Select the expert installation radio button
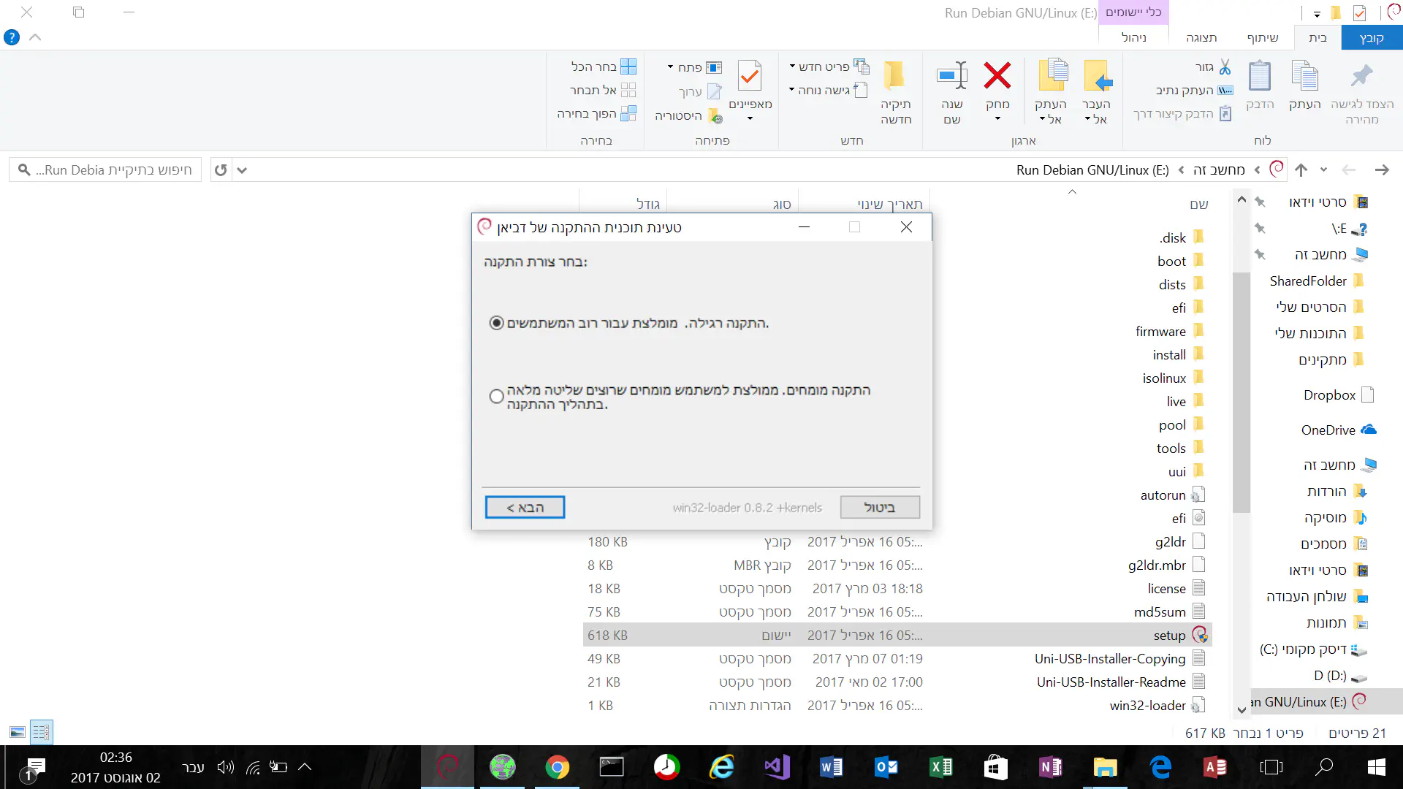The width and height of the screenshot is (1403, 789). coord(497,396)
